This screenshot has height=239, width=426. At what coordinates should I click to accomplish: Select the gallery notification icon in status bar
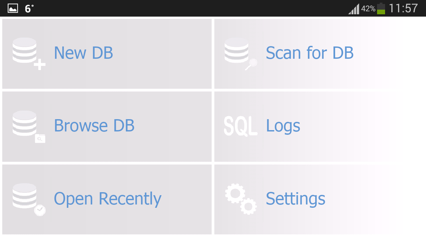point(13,8)
